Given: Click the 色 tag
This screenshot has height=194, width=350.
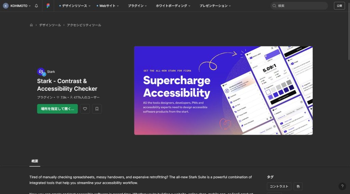Looking at the screenshot, I should [x=298, y=186].
